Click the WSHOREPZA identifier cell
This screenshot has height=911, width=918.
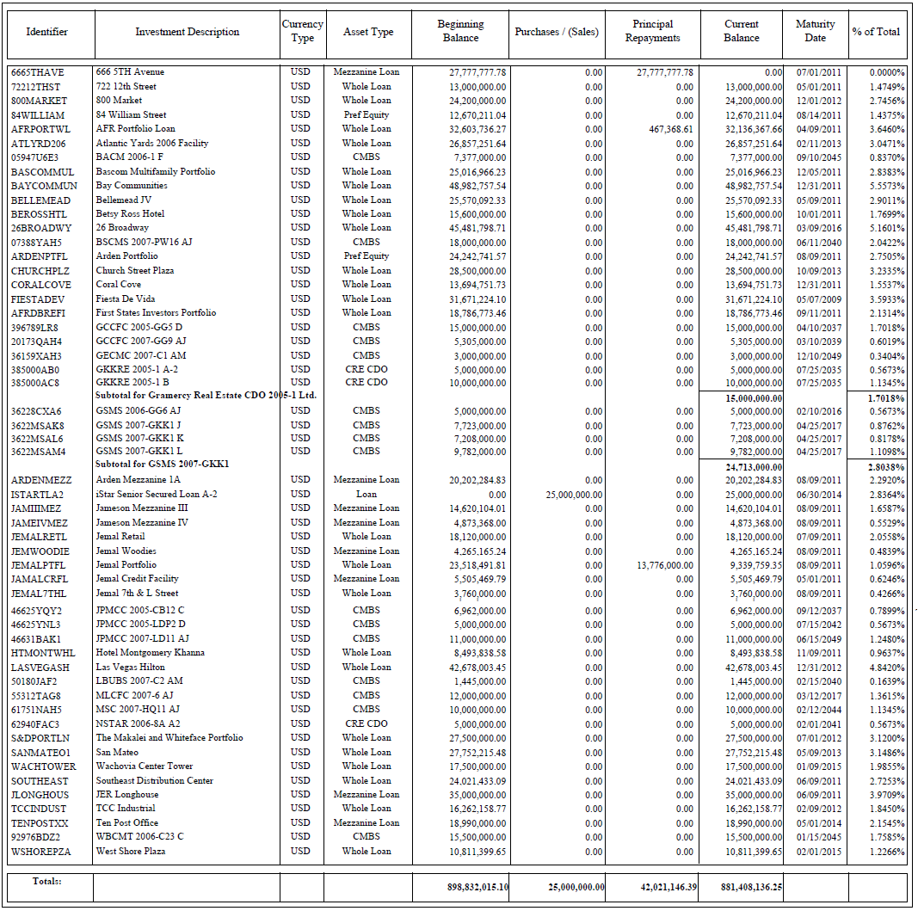click(x=40, y=852)
